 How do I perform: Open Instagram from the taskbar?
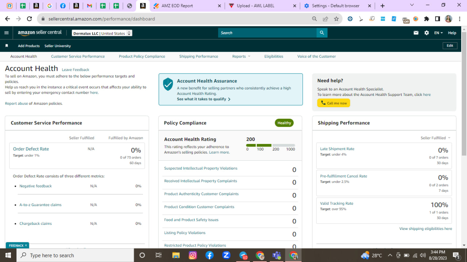pyautogui.click(x=193, y=255)
